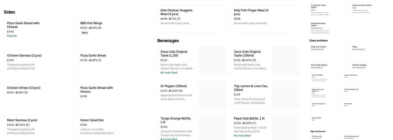The image size is (393, 140).
Task: Click thumbs-up icon on Coca-Cola Original Taste (330ml)
Action: pyautogui.click(x=243, y=60)
